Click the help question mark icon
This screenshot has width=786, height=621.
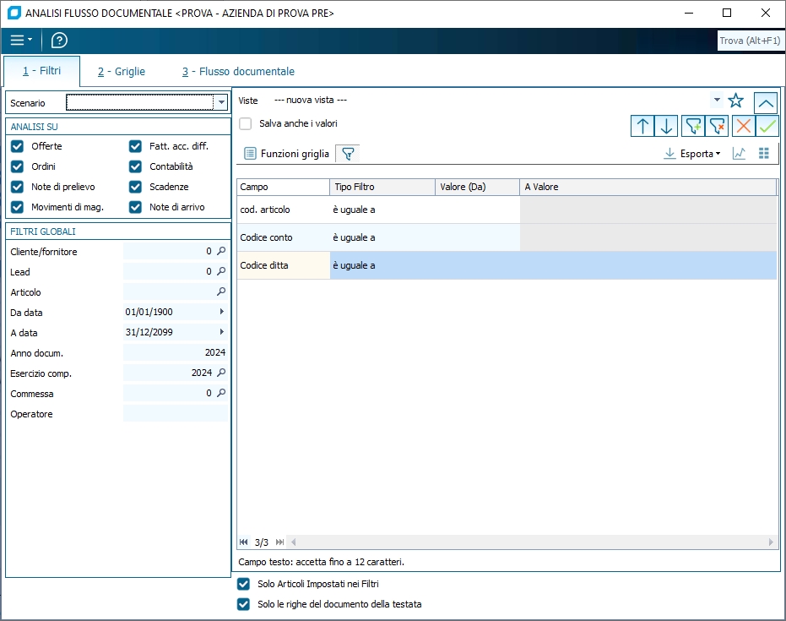[x=59, y=41]
